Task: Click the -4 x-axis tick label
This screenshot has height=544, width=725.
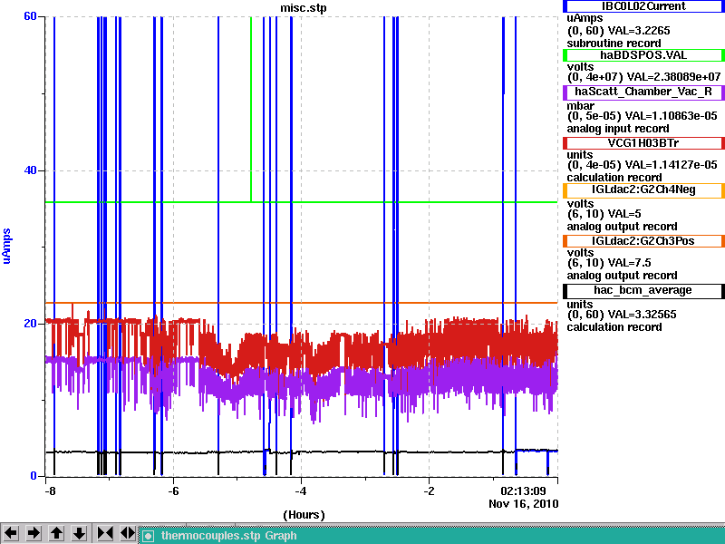Action: point(301,491)
